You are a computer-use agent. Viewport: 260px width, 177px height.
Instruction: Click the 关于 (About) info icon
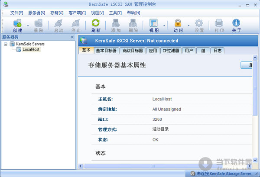point(236,26)
